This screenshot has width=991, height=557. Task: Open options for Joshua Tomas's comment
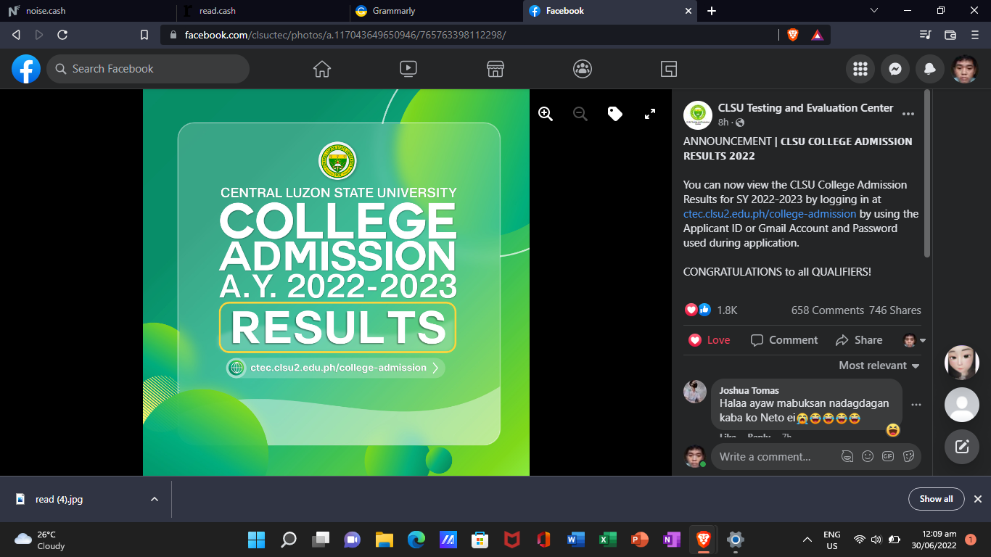916,405
